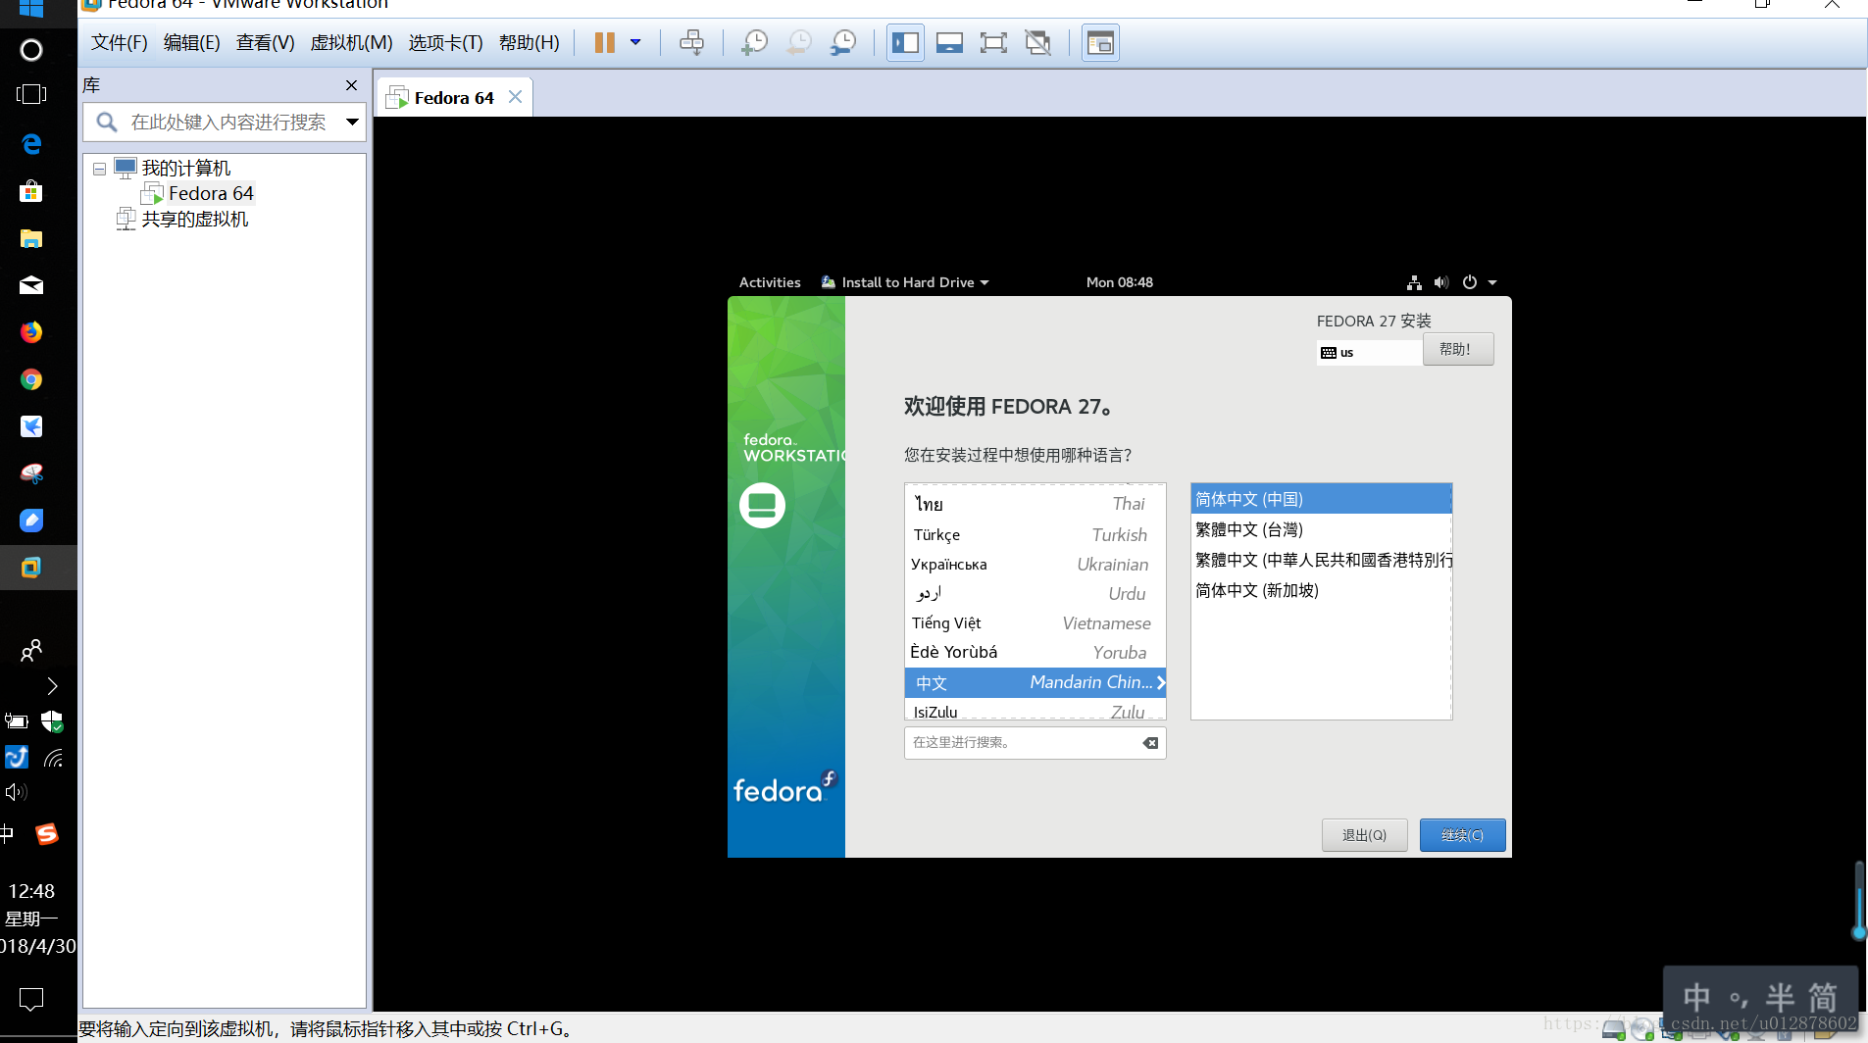Choose 简体中文 (新加坡) locale
Image resolution: width=1868 pixels, height=1043 pixels.
(x=1321, y=590)
